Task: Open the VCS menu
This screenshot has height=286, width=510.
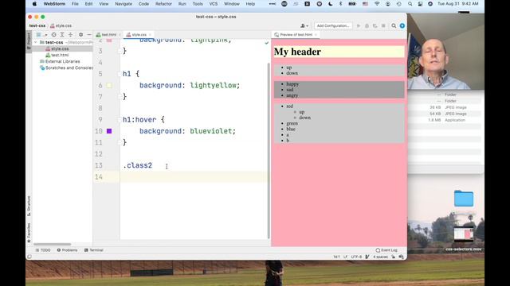Action: (213, 4)
